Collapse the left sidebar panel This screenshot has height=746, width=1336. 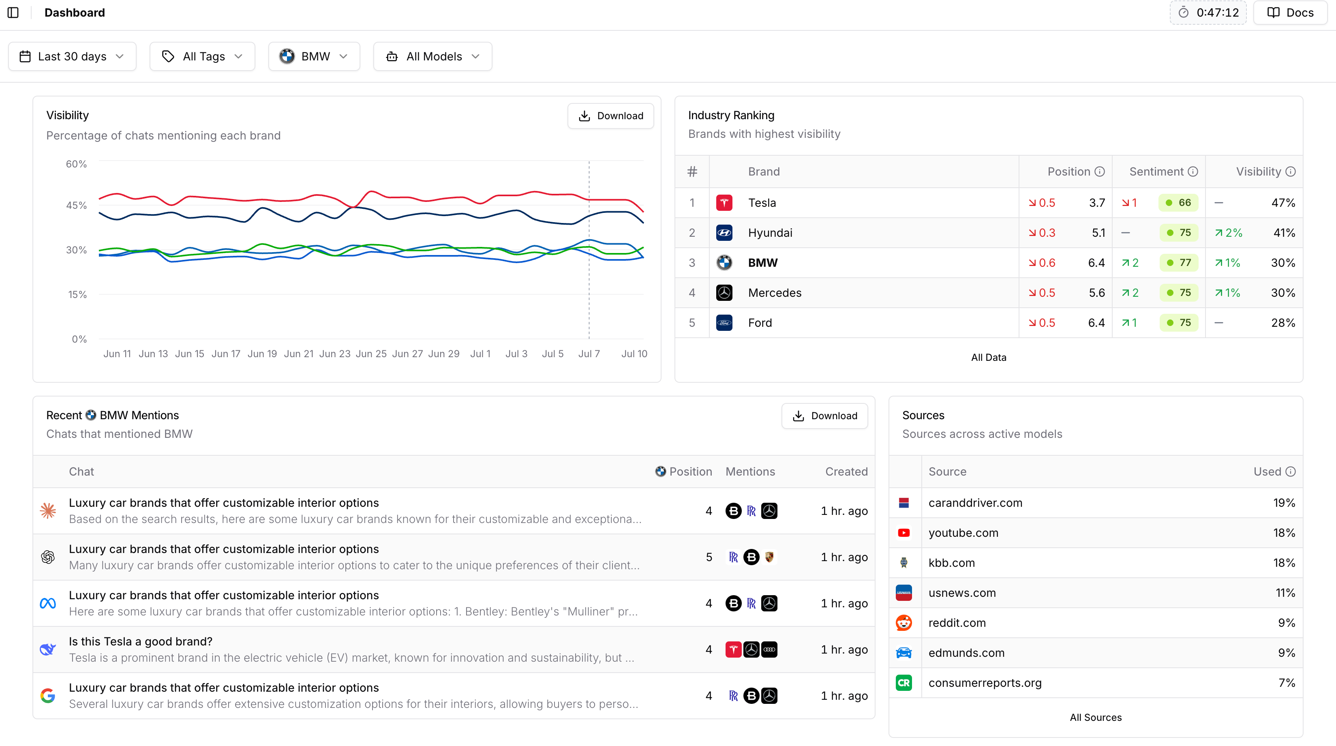tap(13, 13)
